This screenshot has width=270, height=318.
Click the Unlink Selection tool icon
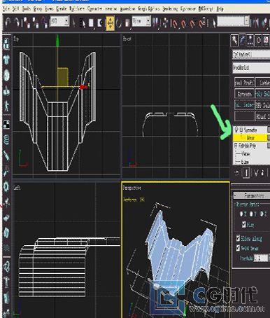click(x=36, y=23)
